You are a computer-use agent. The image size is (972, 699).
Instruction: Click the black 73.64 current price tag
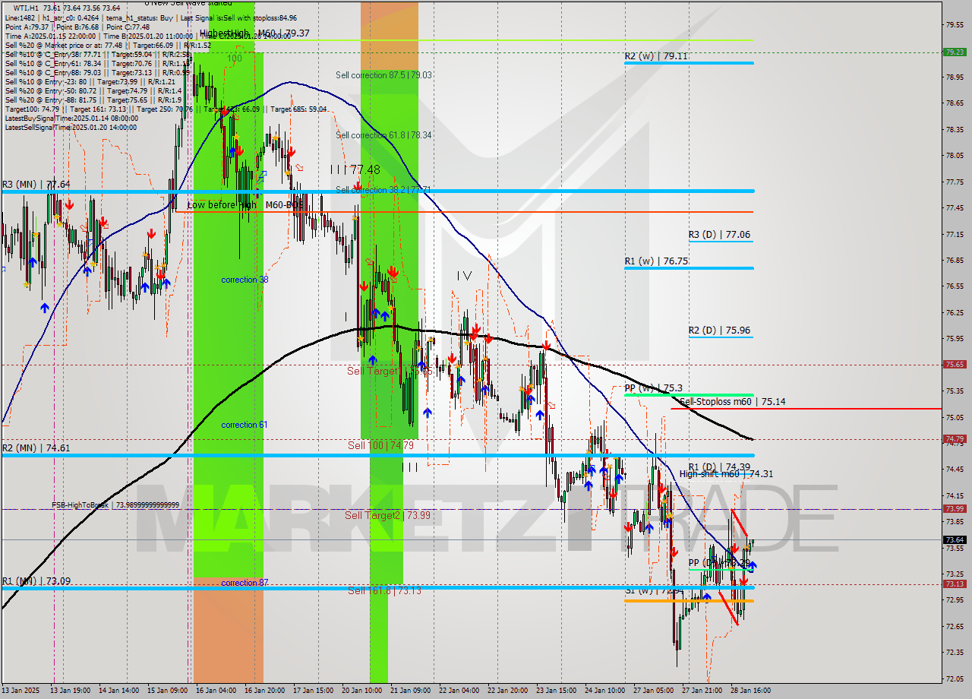[955, 539]
